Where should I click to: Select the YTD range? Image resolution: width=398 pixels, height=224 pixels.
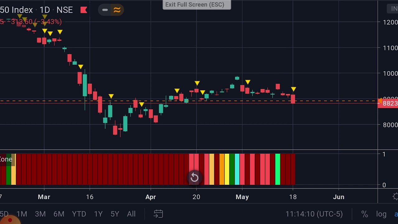click(x=79, y=214)
